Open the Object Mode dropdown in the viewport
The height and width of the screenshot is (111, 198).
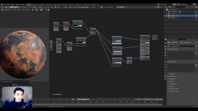coord(6,10)
